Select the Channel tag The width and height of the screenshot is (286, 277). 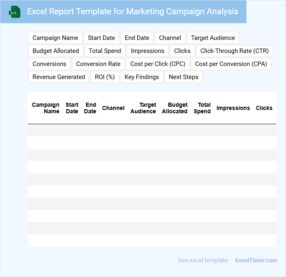[x=170, y=38]
